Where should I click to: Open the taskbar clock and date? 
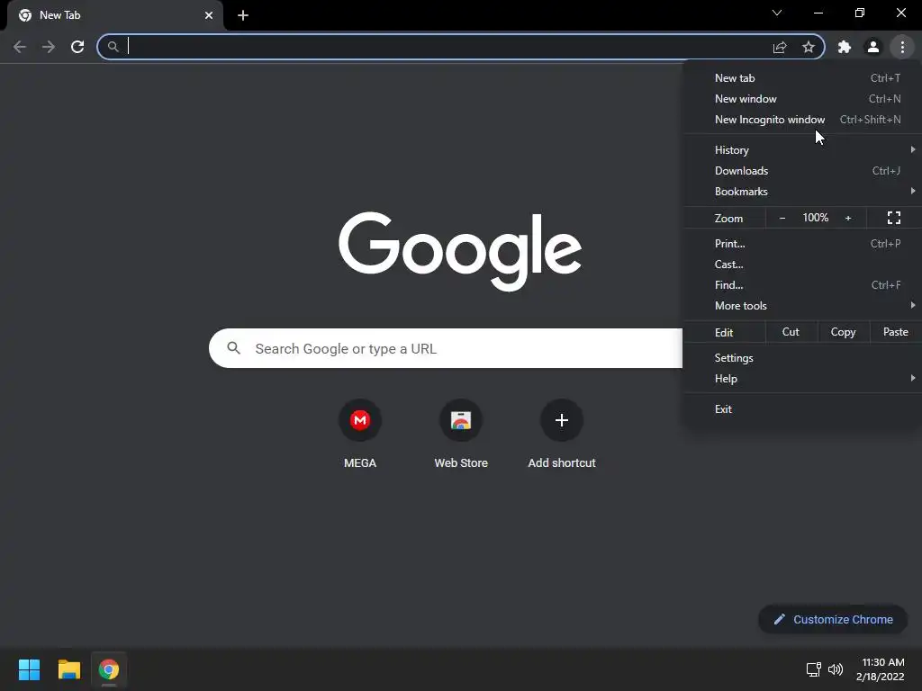pyautogui.click(x=881, y=669)
